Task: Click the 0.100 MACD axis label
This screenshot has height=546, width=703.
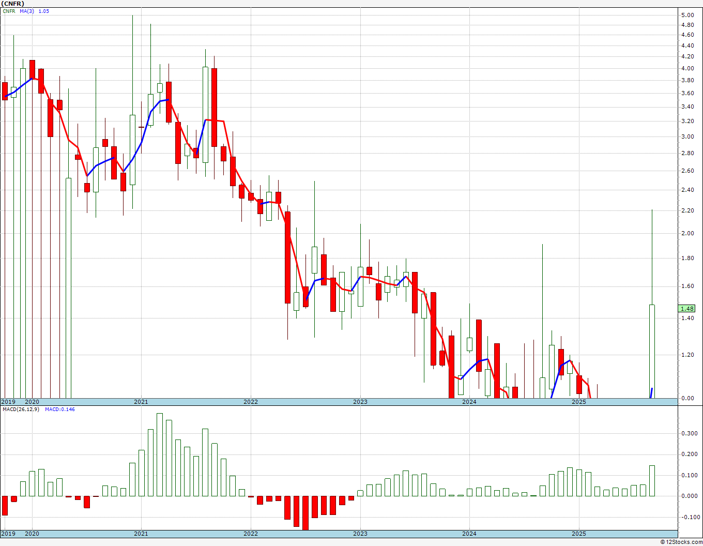Action: point(689,475)
